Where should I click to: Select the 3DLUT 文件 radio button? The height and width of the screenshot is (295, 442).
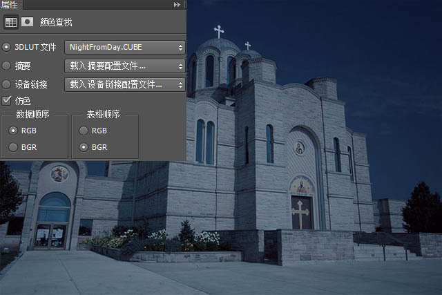click(x=7, y=48)
